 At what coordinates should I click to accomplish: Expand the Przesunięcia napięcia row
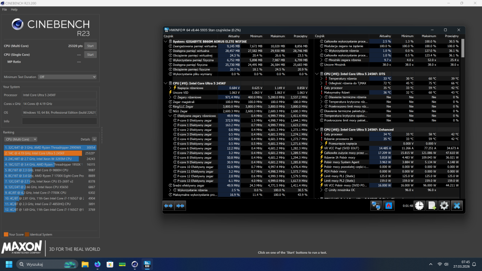(321, 143)
